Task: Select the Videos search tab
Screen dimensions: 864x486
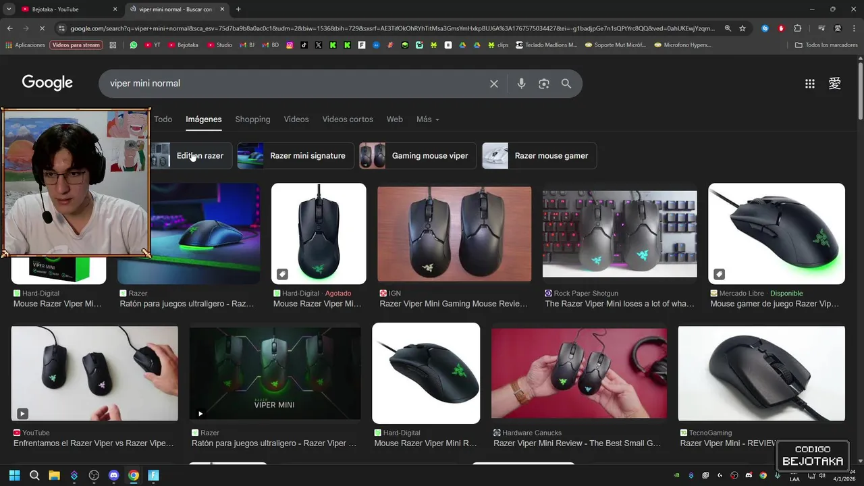Action: [x=296, y=119]
